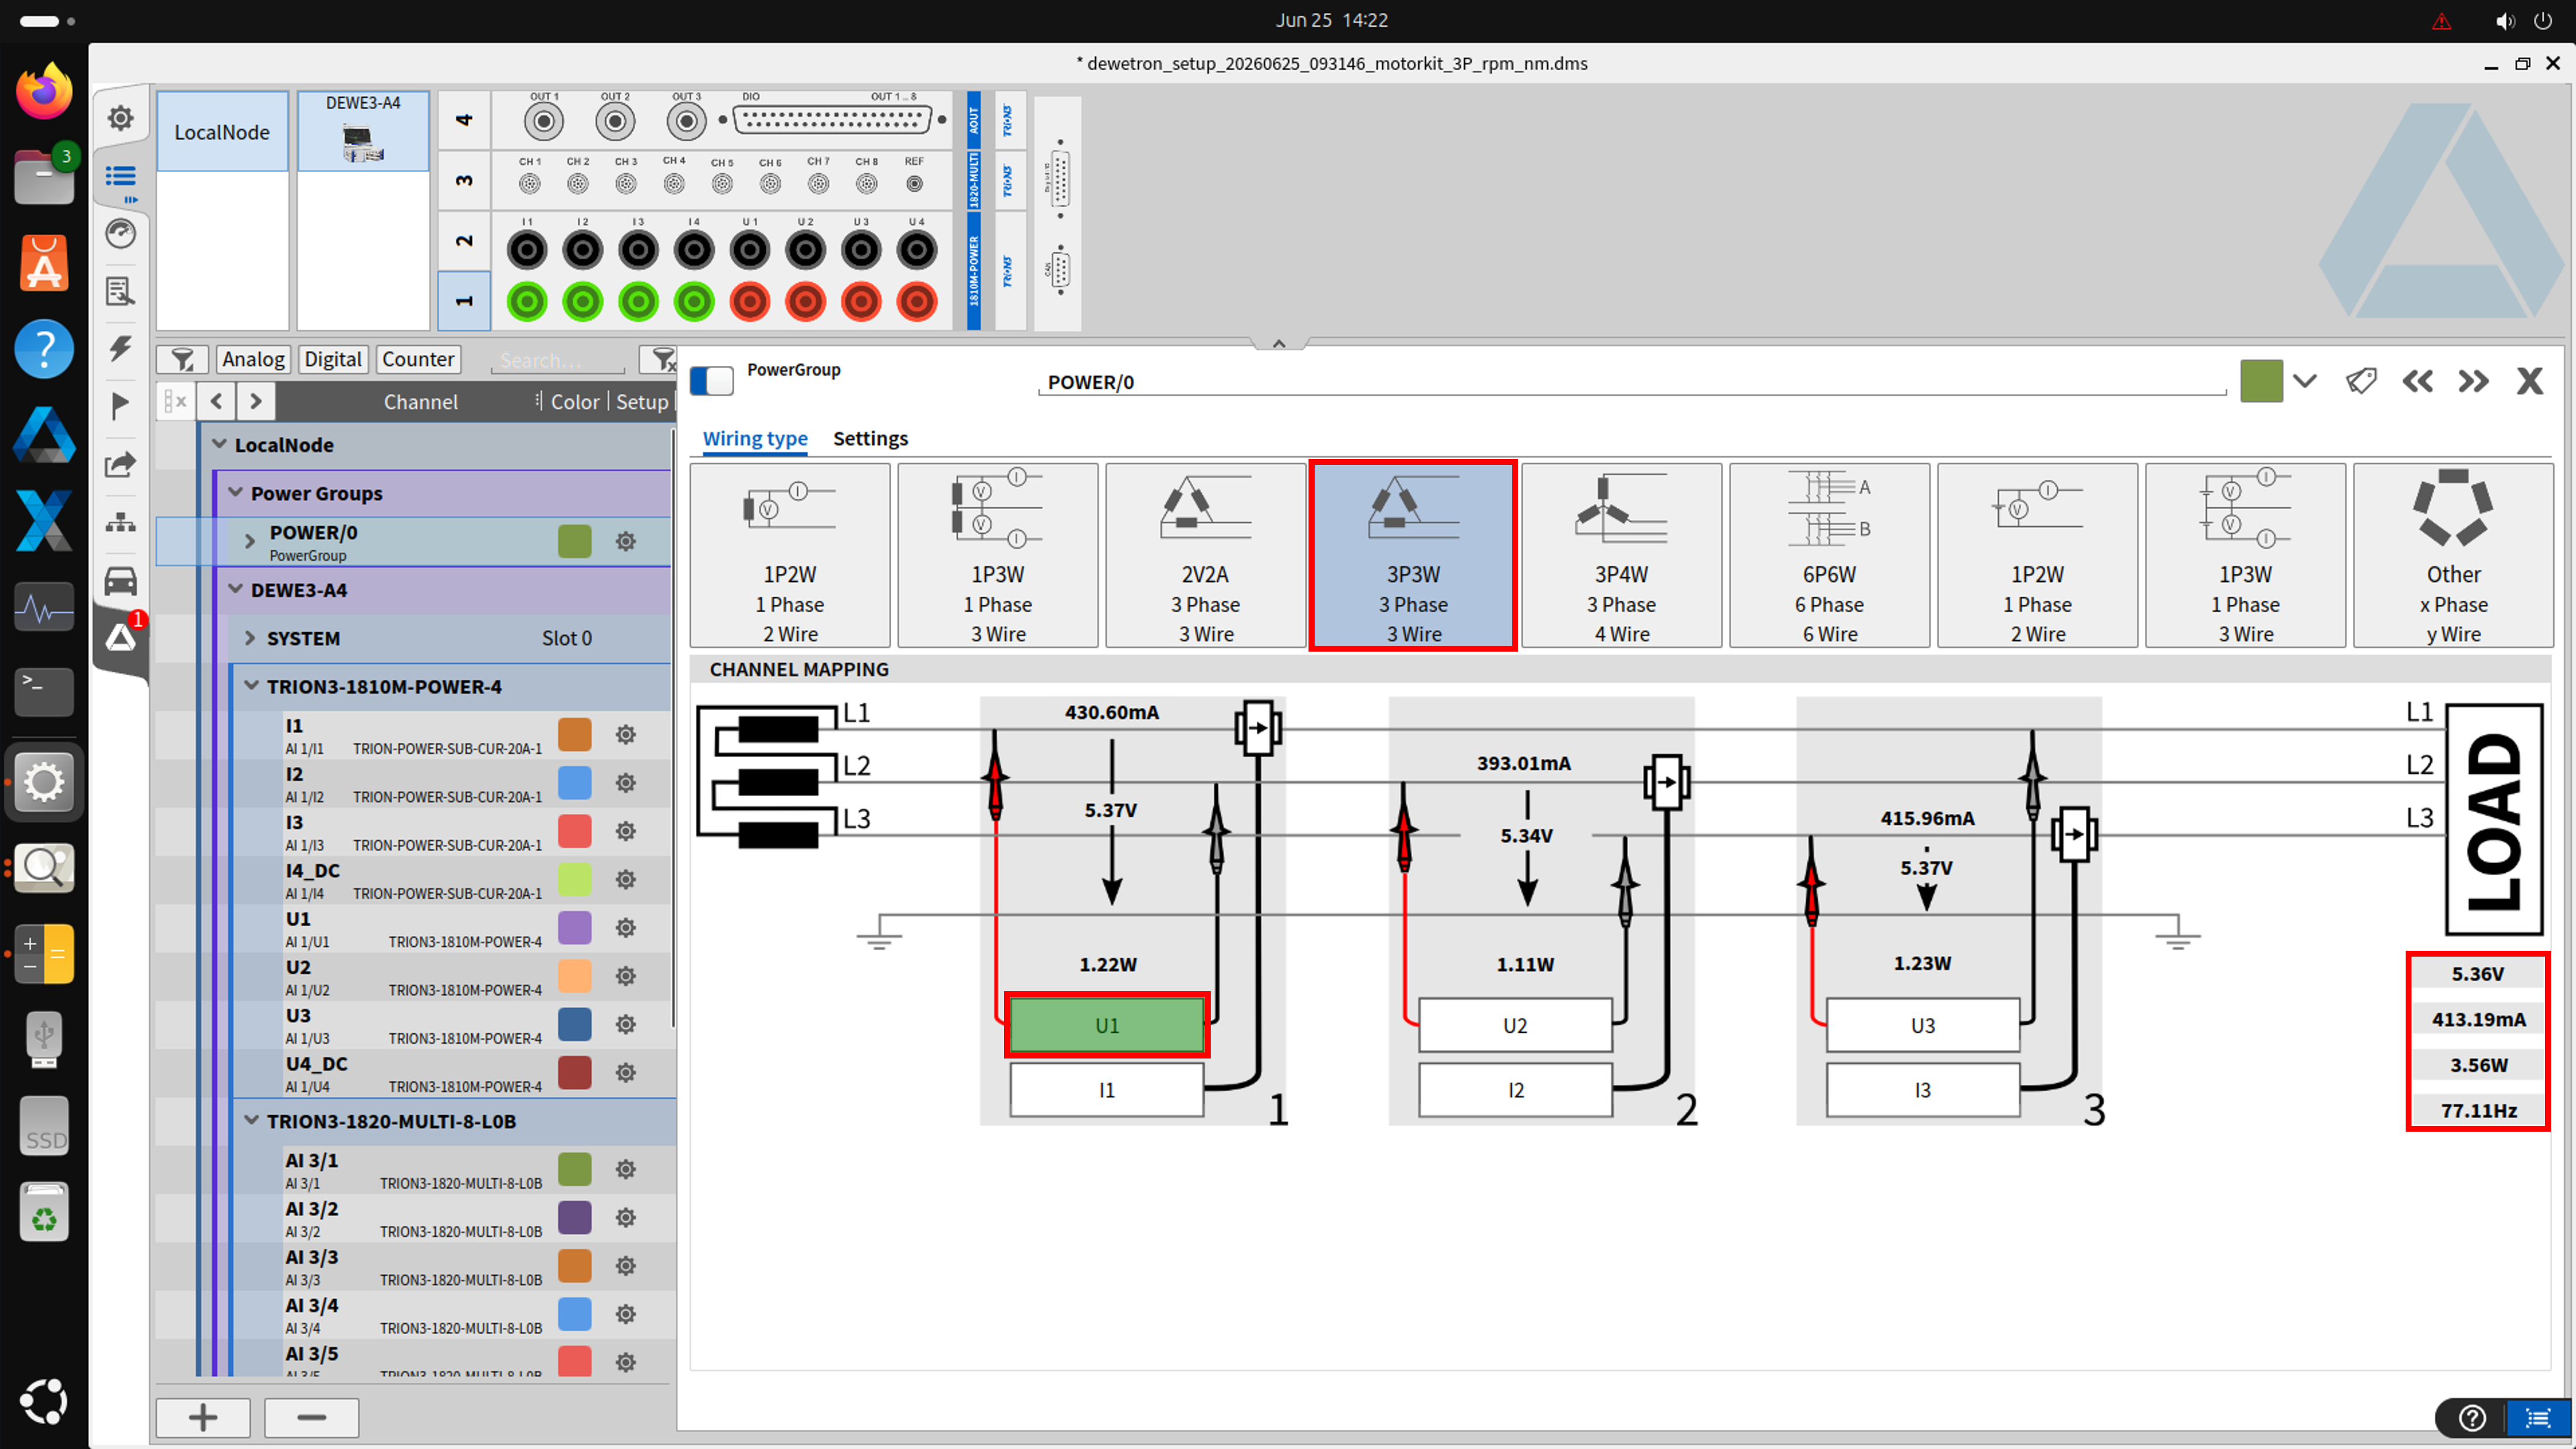This screenshot has height=1449, width=2576.
Task: Toggle the Digital channel filter
Action: 333,359
